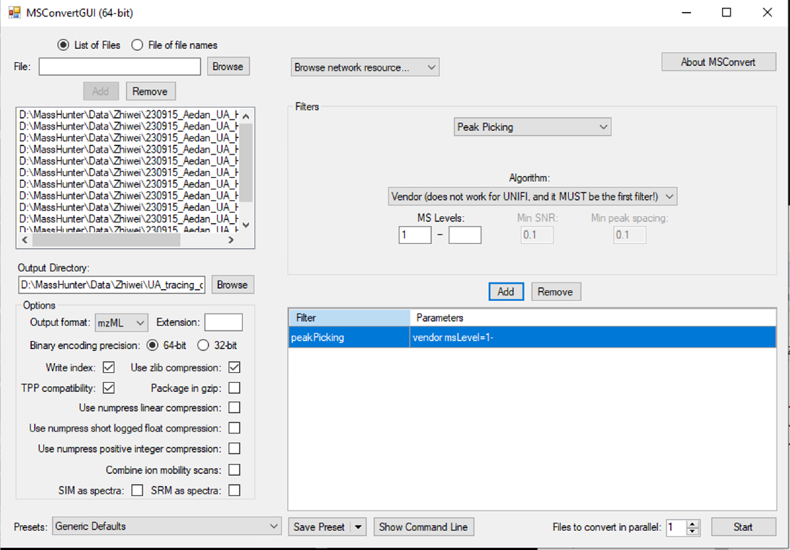Click the MS Levels start field

pyautogui.click(x=415, y=235)
